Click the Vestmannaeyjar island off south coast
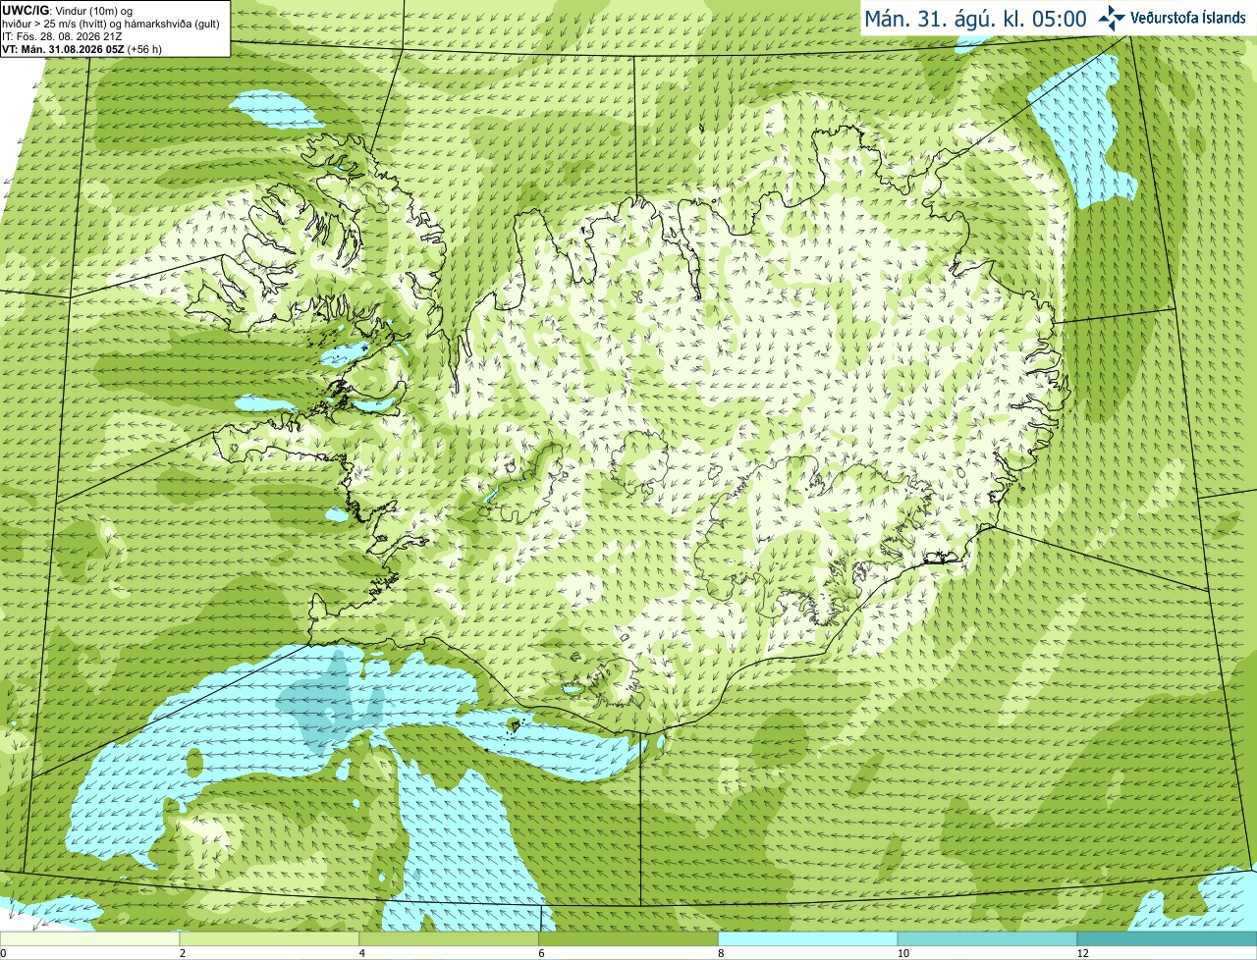The image size is (1257, 960). click(x=513, y=725)
